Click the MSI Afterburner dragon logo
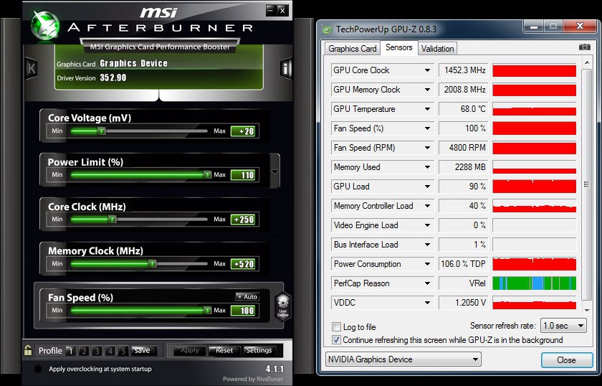 pos(45,24)
